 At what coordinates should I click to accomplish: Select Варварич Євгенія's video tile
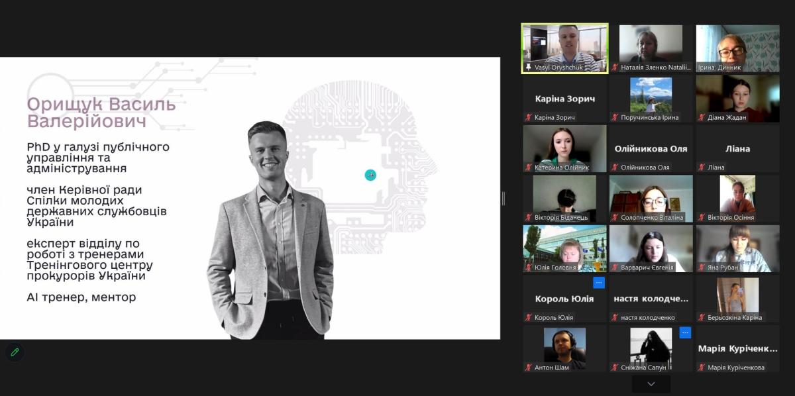651,248
